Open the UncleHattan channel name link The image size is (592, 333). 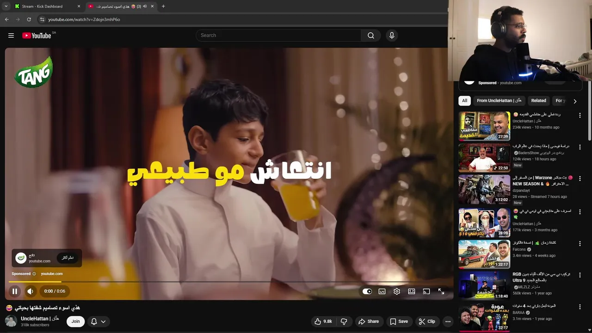pyautogui.click(x=40, y=319)
